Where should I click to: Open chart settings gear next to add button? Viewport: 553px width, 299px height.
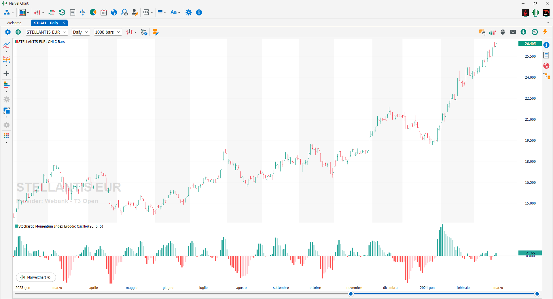(8, 32)
